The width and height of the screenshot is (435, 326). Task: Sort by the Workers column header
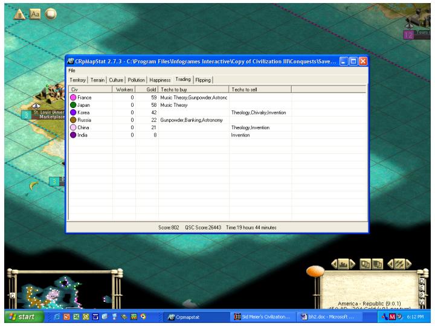point(124,89)
